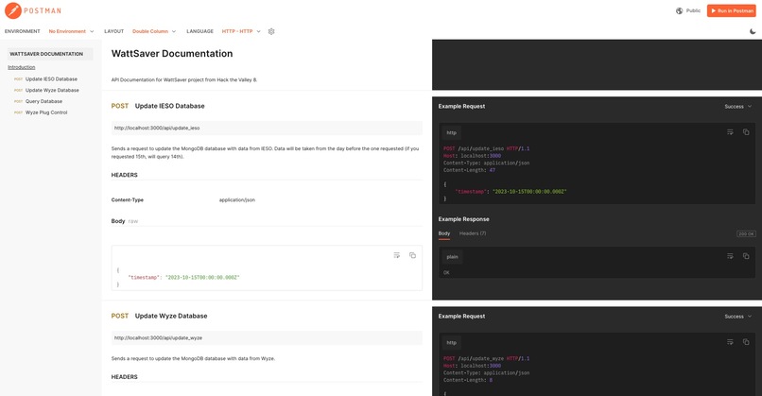Switch to the Headers (7) response tab
The height and width of the screenshot is (396, 762).
(473, 233)
